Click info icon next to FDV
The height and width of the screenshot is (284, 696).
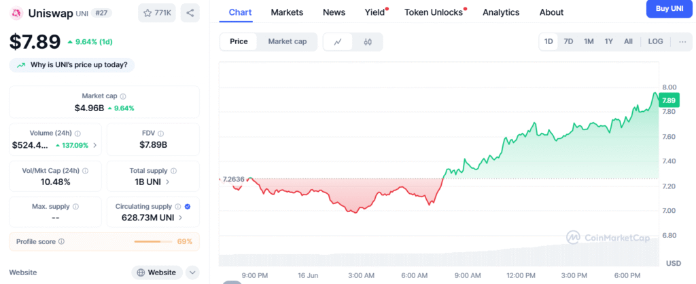[x=160, y=133]
